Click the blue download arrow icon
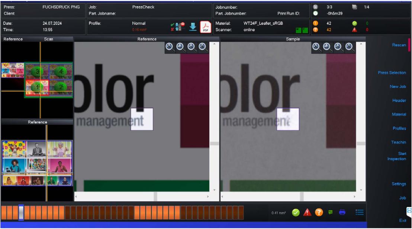The image size is (412, 229). (x=193, y=27)
